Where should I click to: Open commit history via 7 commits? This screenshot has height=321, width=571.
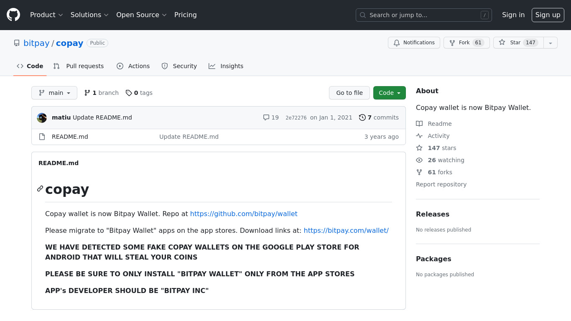(379, 117)
